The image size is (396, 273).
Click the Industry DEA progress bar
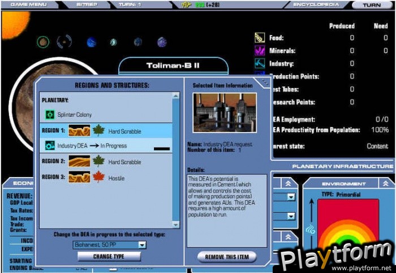pyautogui.click(x=162, y=149)
